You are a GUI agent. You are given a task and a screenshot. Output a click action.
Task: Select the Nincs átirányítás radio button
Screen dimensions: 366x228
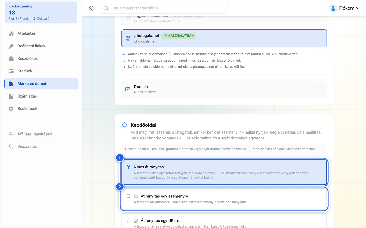point(129,167)
